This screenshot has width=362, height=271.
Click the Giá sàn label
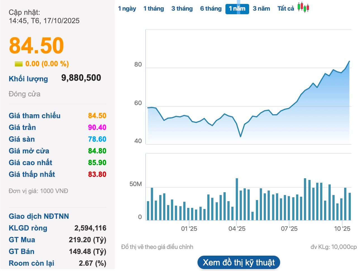22,139
